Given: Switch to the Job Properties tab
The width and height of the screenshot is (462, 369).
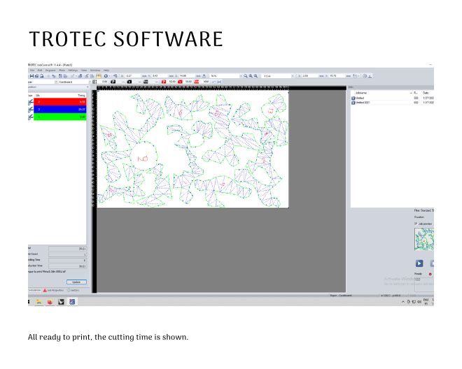Looking at the screenshot, I should [x=53, y=290].
